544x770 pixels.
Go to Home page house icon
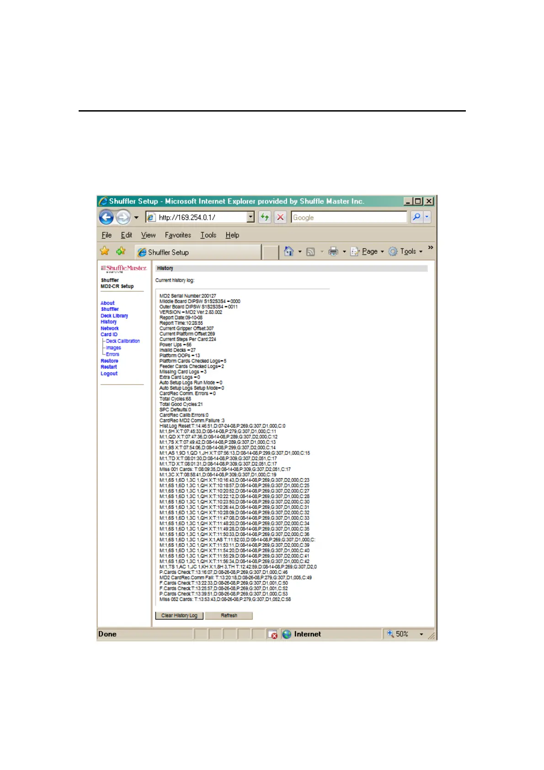(x=288, y=251)
